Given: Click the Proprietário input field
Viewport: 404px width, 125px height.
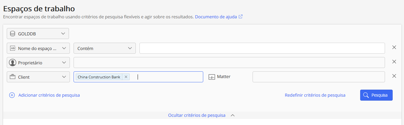Looking at the screenshot, I should click(229, 62).
